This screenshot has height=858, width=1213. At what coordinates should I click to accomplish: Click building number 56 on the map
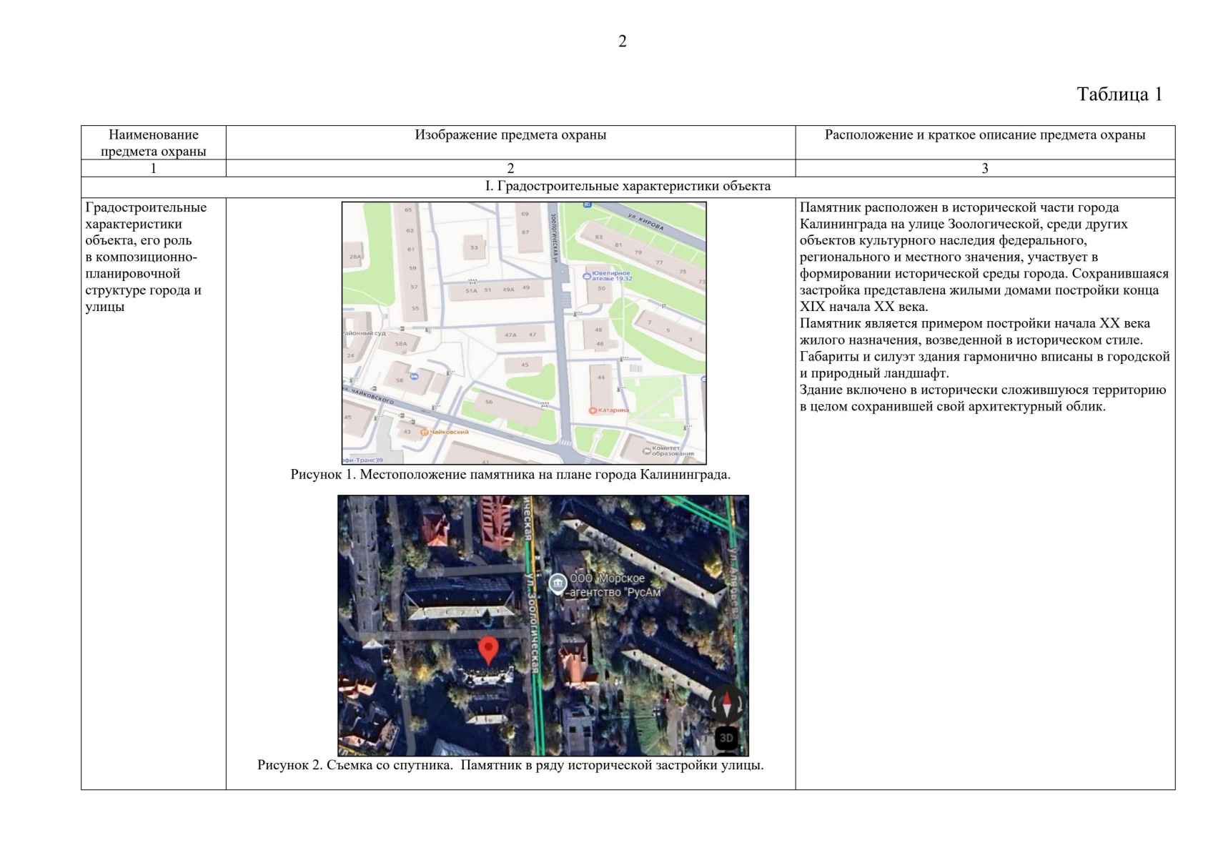coord(489,402)
